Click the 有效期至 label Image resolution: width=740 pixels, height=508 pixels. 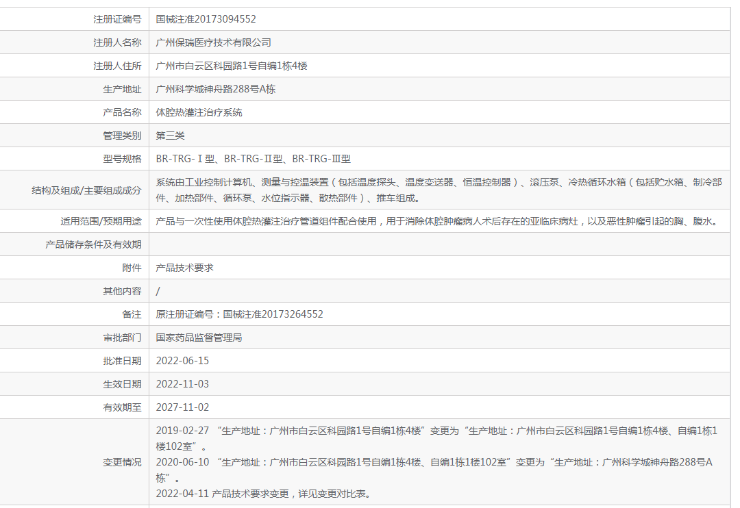(x=122, y=407)
